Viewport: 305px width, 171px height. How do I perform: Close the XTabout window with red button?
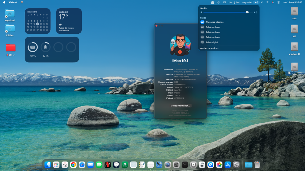click(156, 26)
